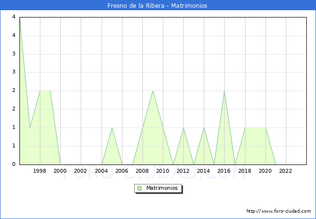316x219 pixels.
Task: Click the data peak at year 2016
Action: (224, 91)
